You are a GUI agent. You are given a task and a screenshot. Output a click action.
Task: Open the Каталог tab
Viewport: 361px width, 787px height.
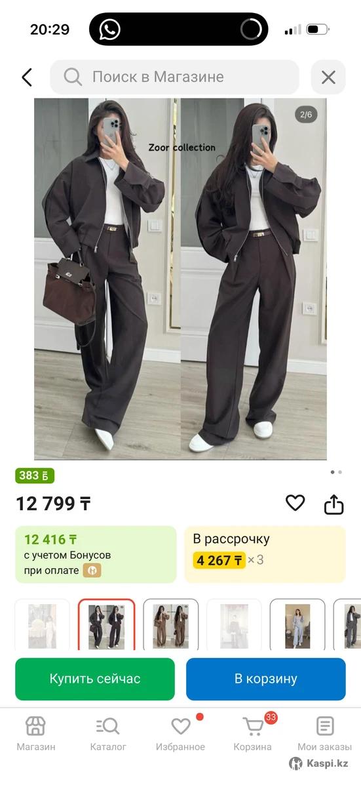pyautogui.click(x=108, y=733)
